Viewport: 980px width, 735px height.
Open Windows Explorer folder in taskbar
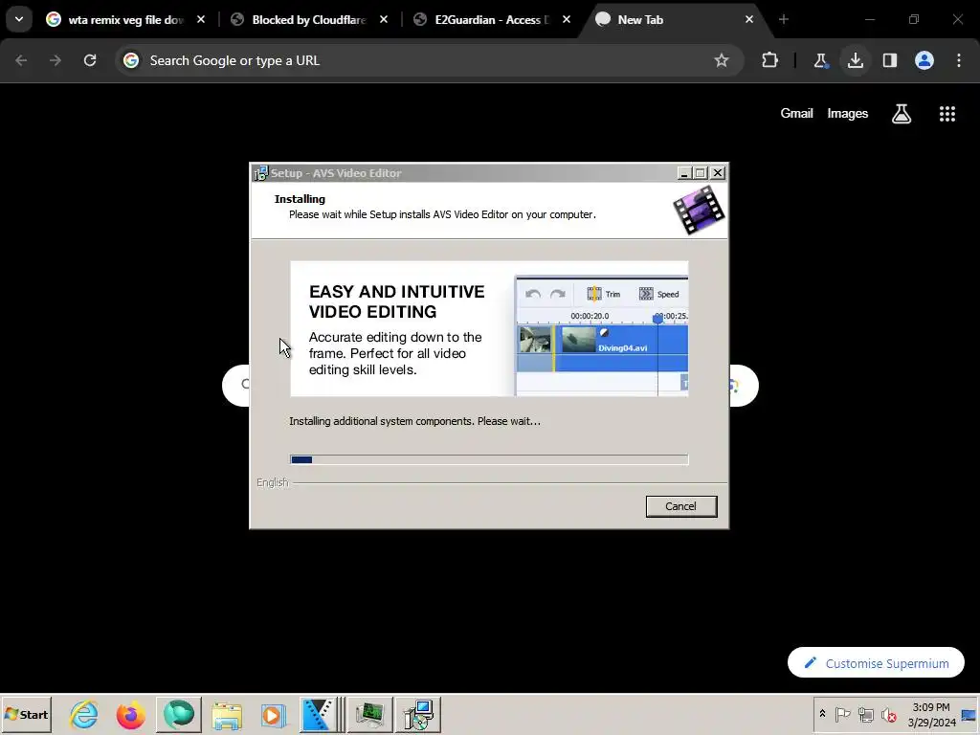point(226,714)
